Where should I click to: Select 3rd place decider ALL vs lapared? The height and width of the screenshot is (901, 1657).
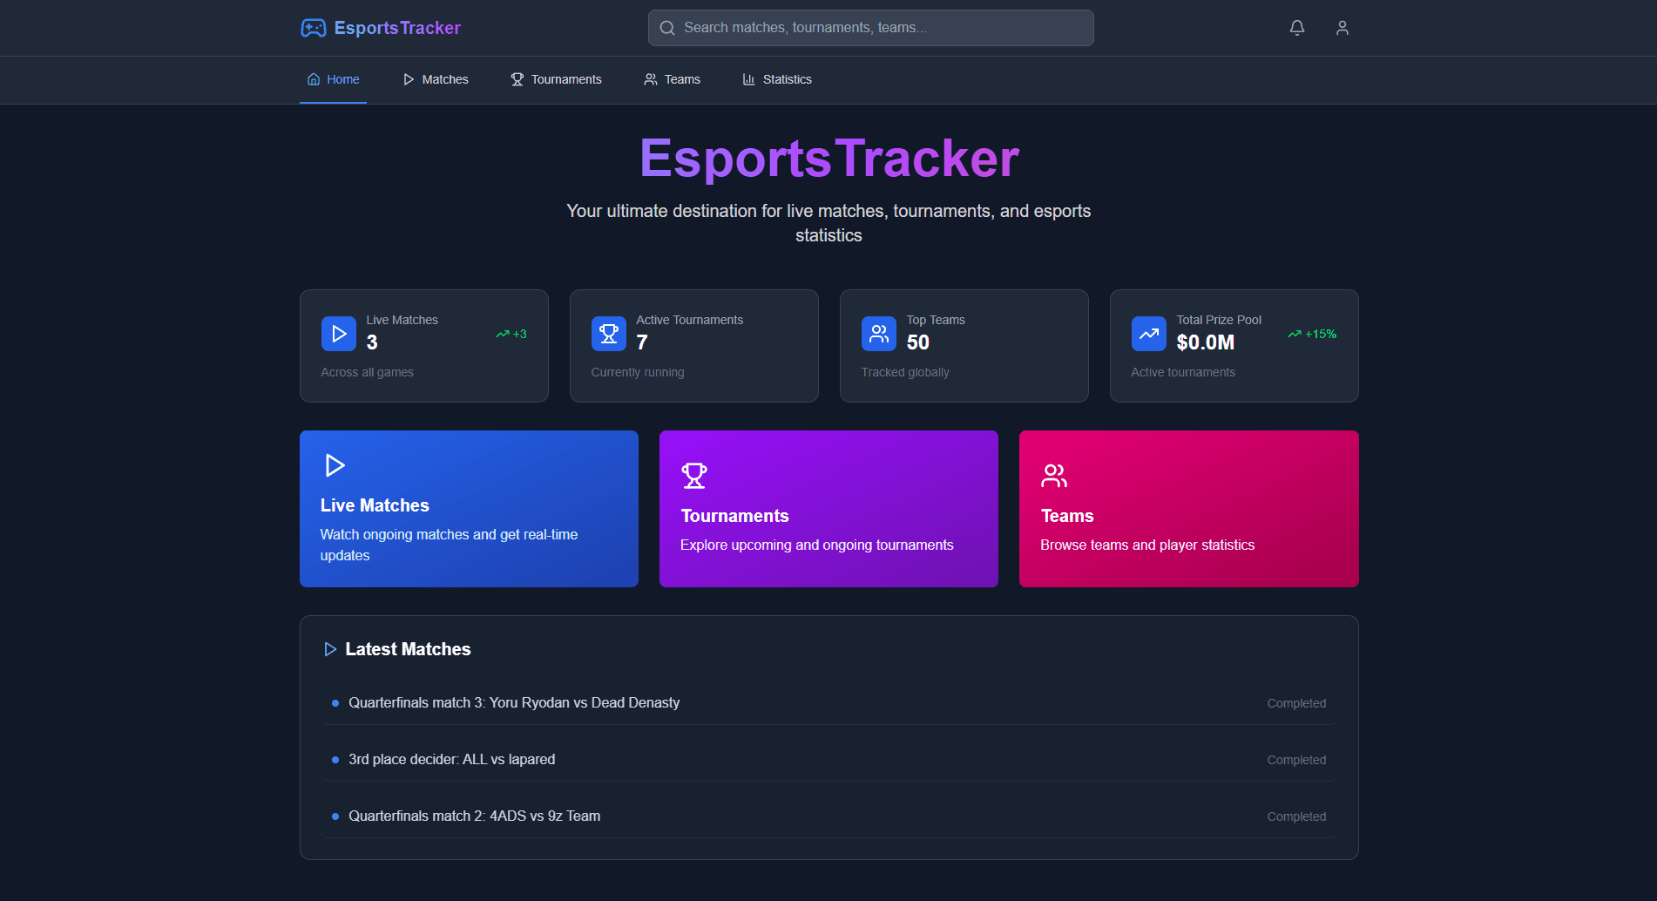click(451, 759)
